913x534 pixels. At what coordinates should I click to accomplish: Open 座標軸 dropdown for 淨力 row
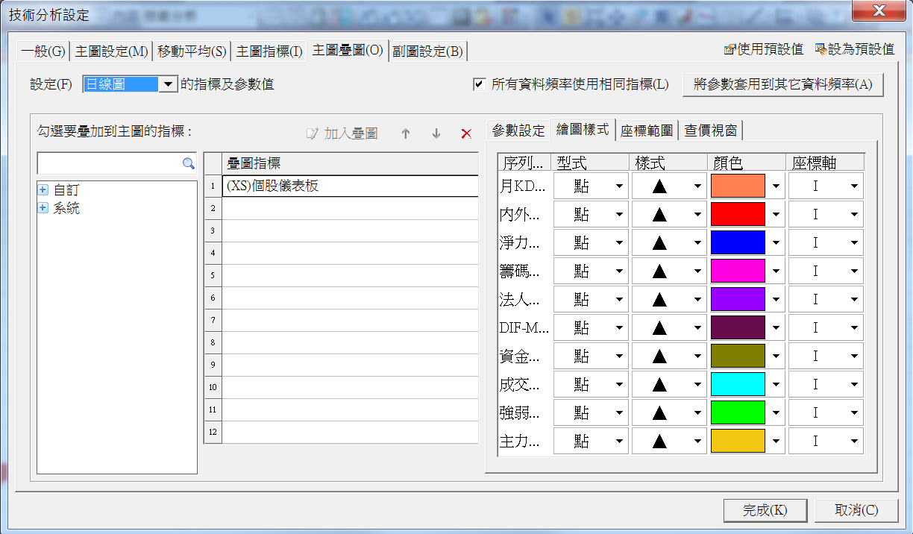tap(854, 243)
